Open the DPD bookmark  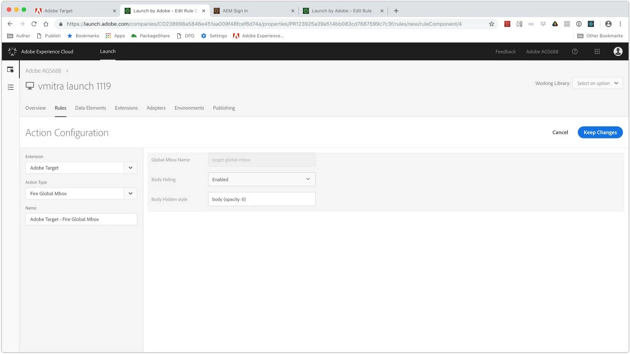click(x=185, y=36)
